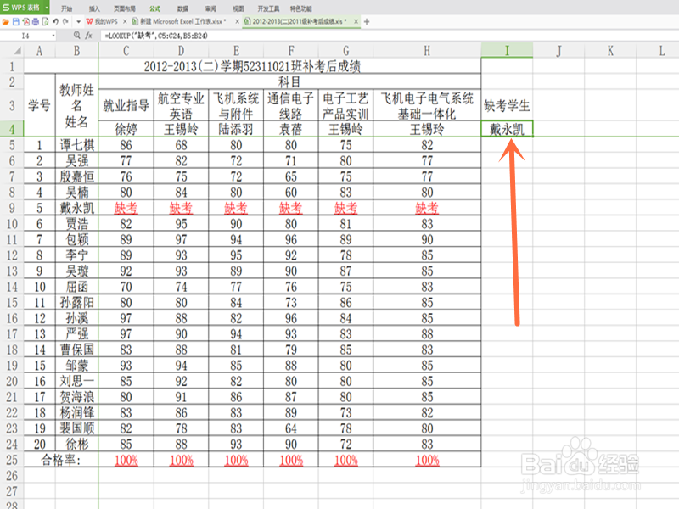Viewport: 679px width, 509px height.
Task: Switch to the 公式 ribbon tab
Action: tap(154, 7)
